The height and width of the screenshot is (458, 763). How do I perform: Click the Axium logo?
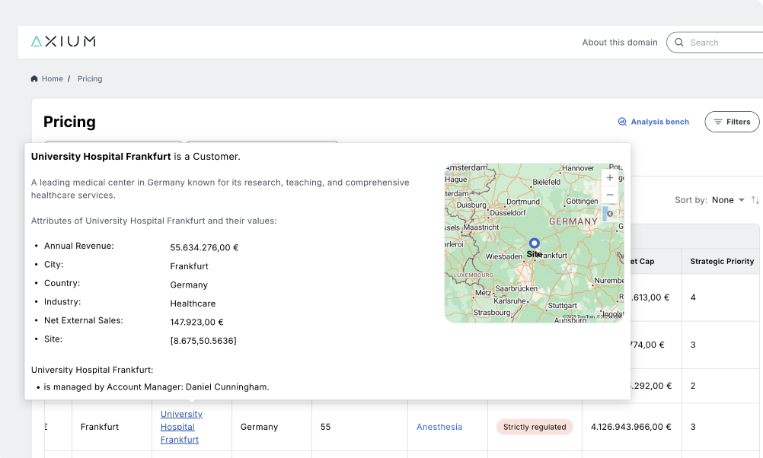point(63,41)
